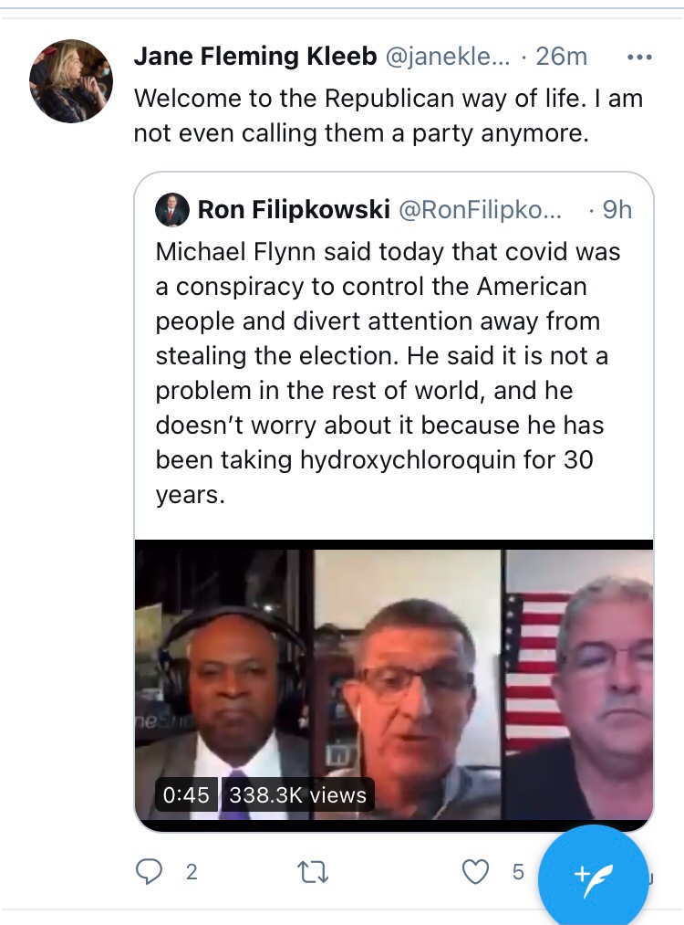Viewport: 684px width, 925px height.
Task: Tap the like count 5
Action: pos(518,872)
